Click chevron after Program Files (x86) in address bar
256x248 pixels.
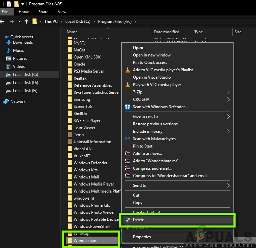click(135, 22)
